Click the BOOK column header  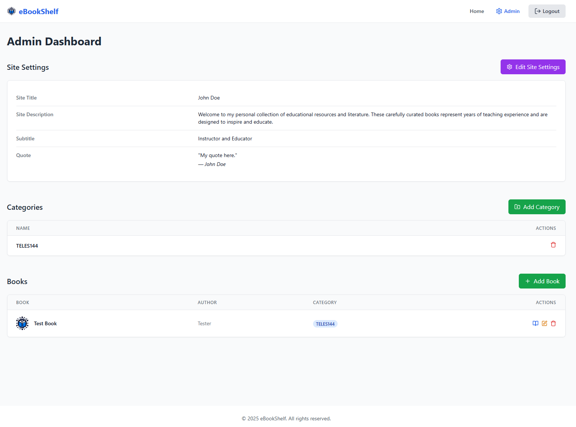(x=23, y=303)
